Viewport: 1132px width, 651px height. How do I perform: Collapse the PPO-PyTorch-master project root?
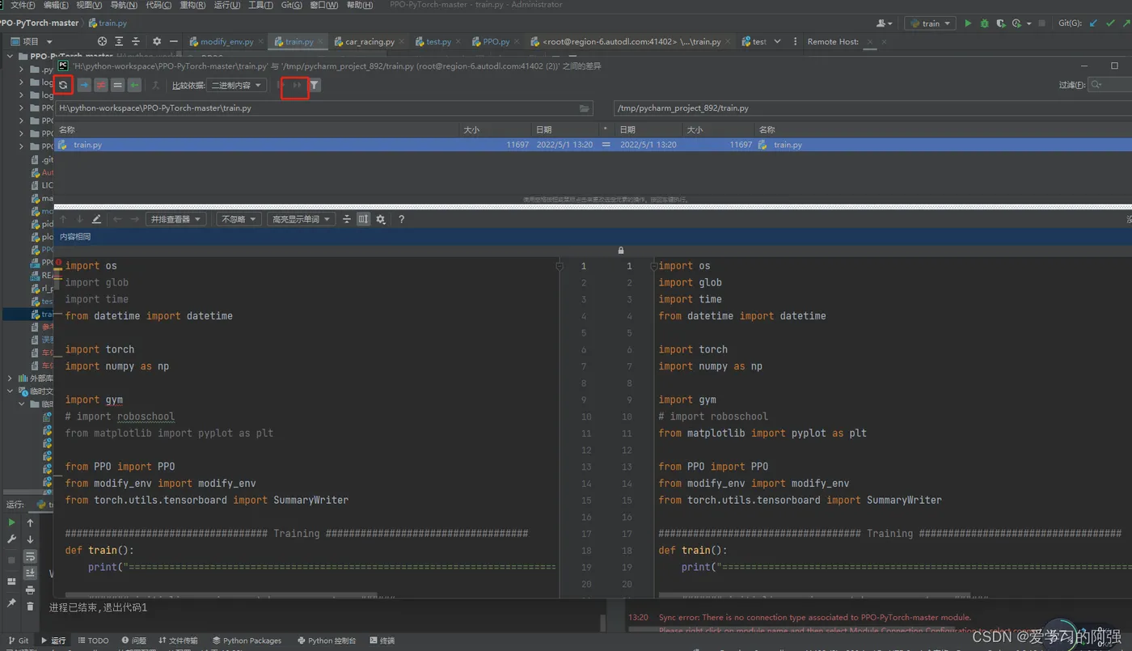[11, 57]
